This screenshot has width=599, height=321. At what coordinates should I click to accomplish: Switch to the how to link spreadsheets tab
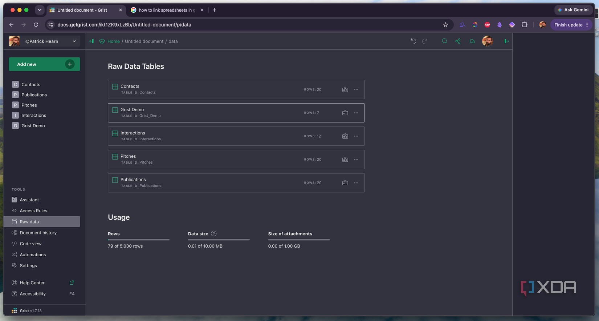(x=167, y=10)
